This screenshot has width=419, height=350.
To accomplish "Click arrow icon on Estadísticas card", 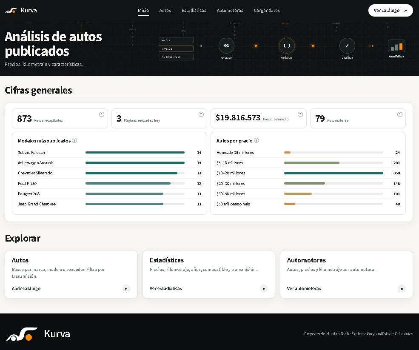I will pos(264,289).
